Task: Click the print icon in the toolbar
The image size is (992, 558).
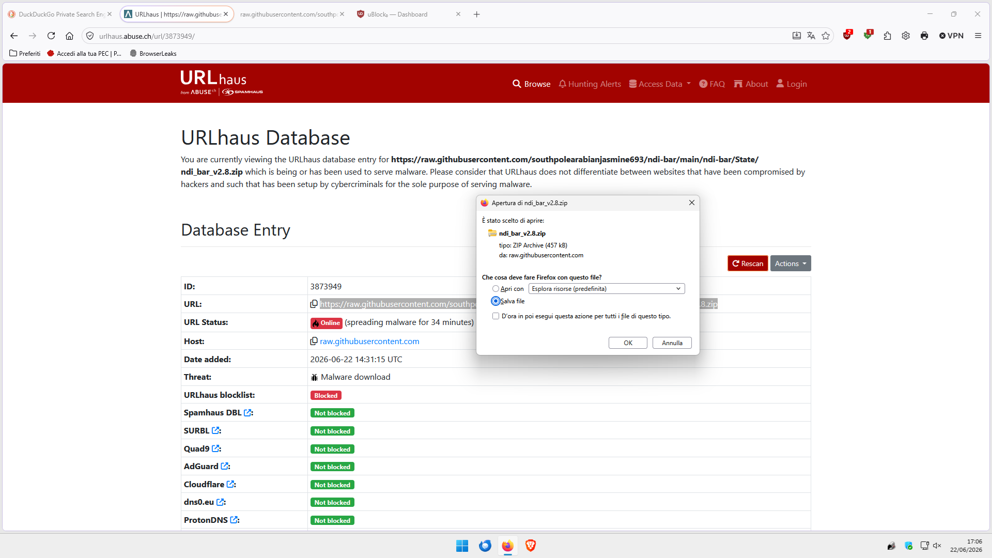Action: point(924,36)
